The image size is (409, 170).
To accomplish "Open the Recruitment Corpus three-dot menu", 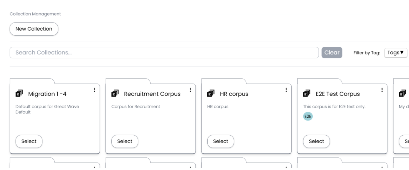I will [190, 90].
